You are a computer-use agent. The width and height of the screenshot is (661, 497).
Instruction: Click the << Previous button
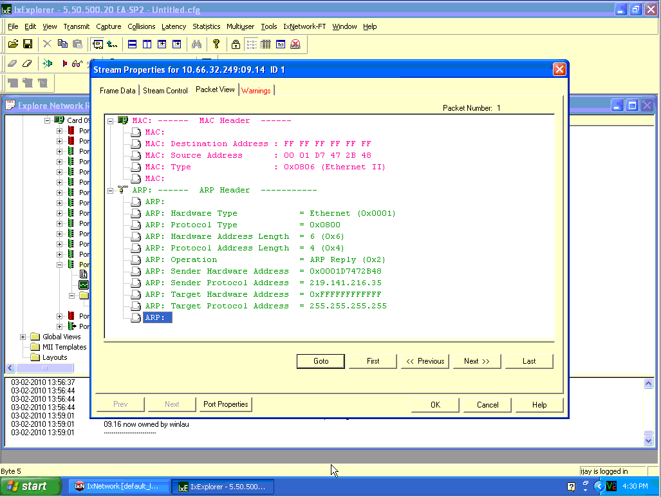[x=425, y=361]
